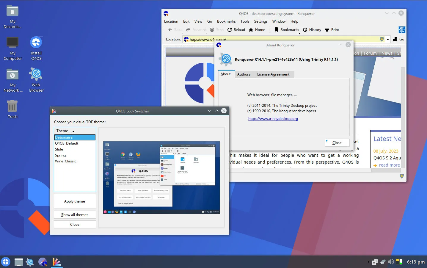427x268 pixels.
Task: Click Apply theme button
Action: pyautogui.click(x=75, y=201)
